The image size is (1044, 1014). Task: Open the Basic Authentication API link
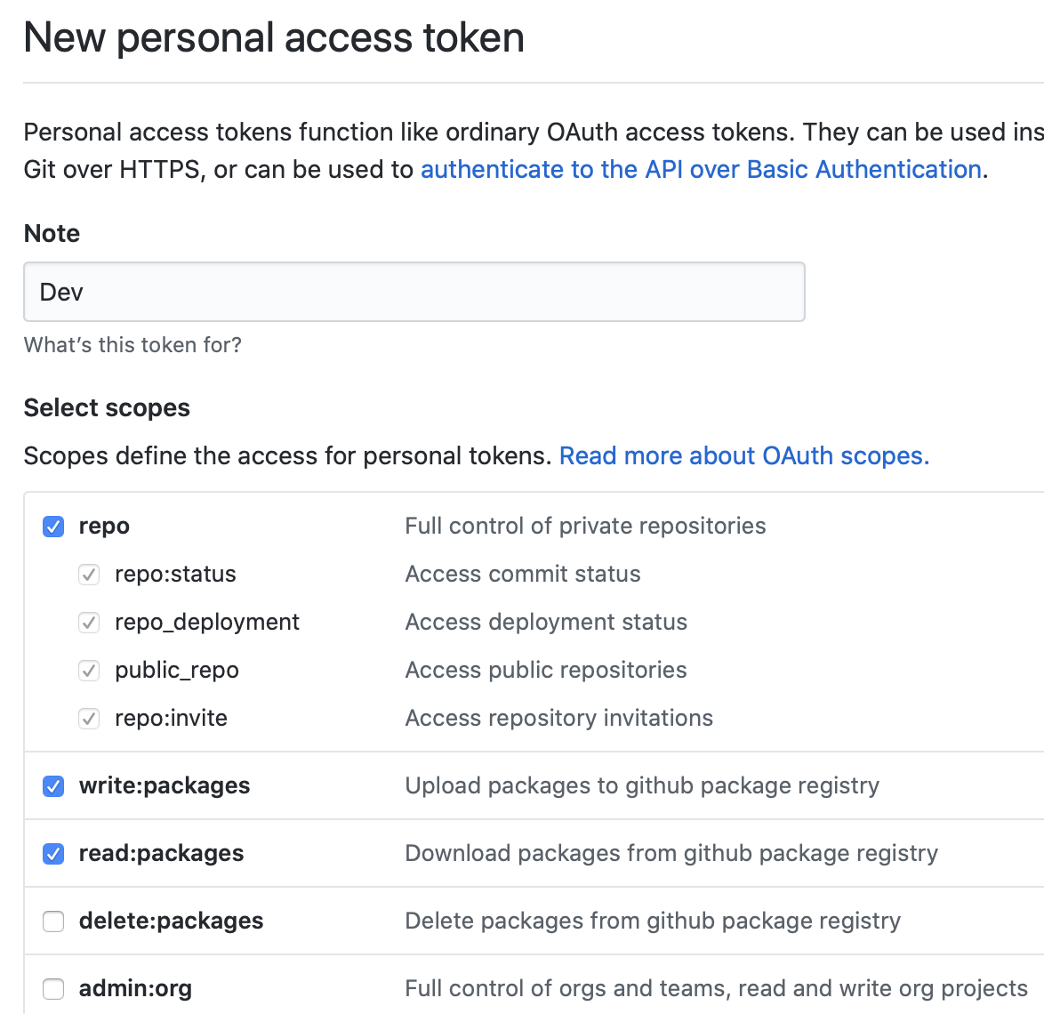coord(701,169)
